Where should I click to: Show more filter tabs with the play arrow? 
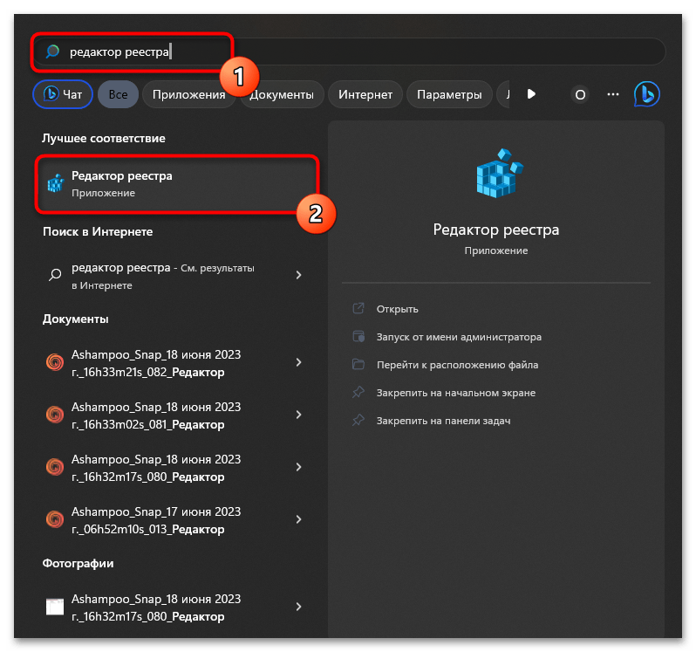(x=531, y=94)
